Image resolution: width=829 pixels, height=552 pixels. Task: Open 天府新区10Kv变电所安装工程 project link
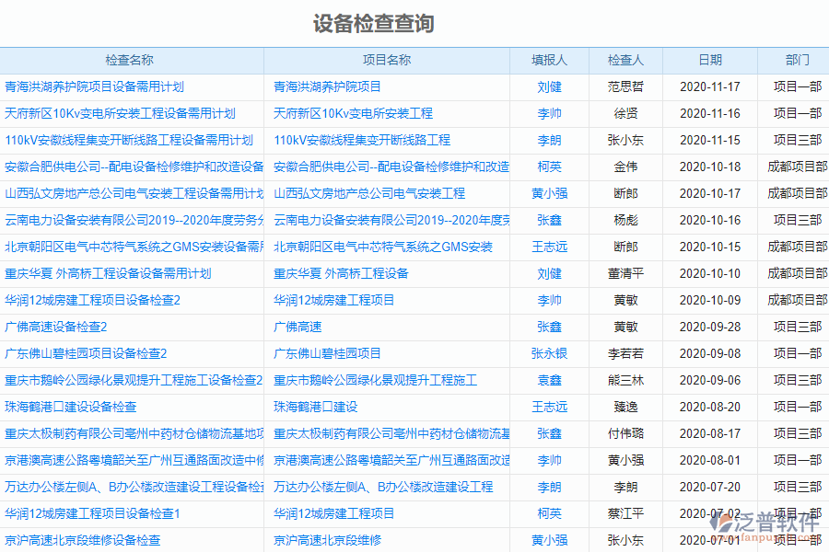[355, 113]
